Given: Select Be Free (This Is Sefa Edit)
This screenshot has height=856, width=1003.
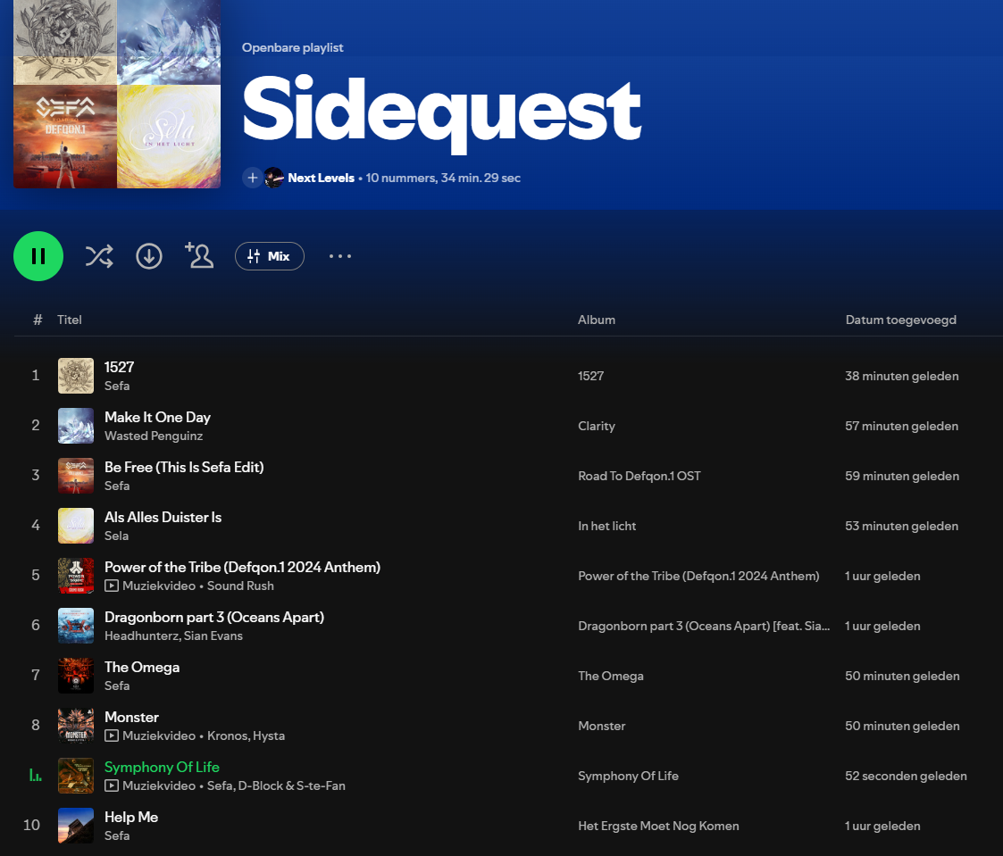Looking at the screenshot, I should click(x=184, y=468).
